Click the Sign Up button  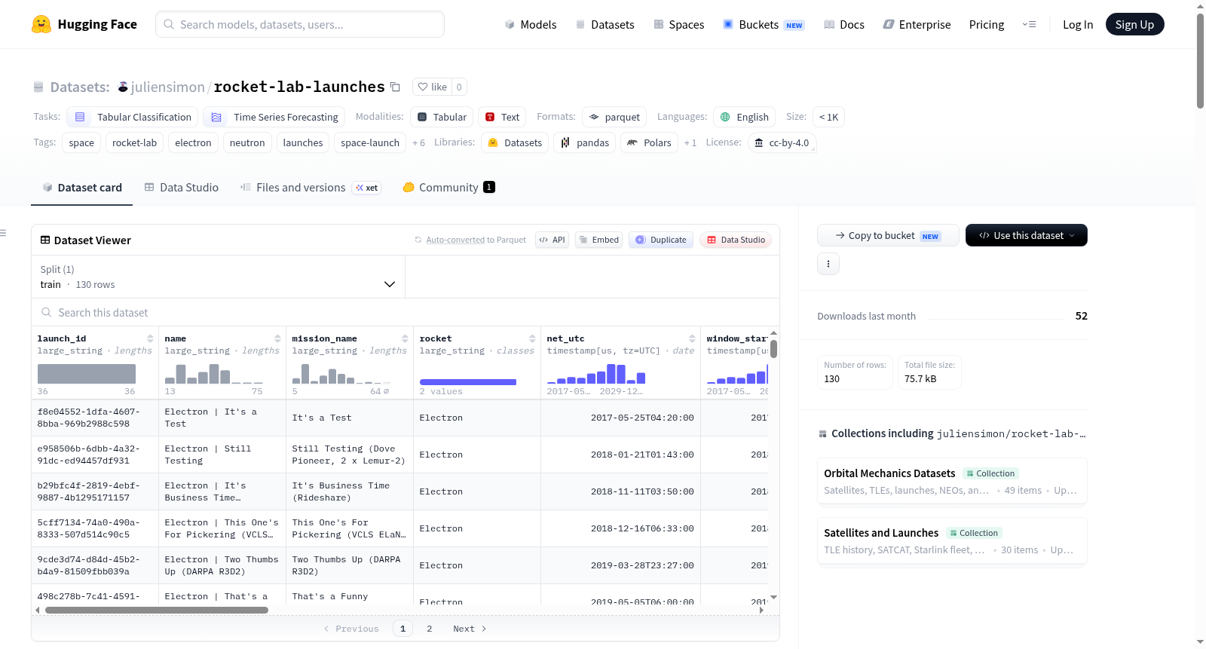[x=1135, y=25]
